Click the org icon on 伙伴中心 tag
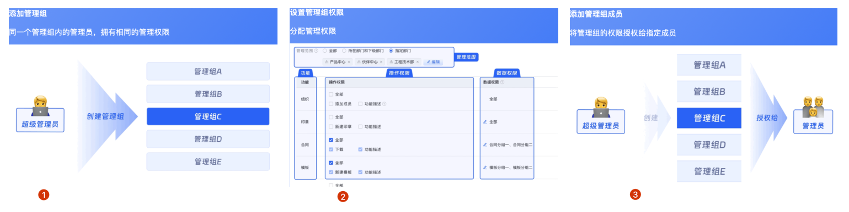The width and height of the screenshot is (849, 212). (x=359, y=62)
